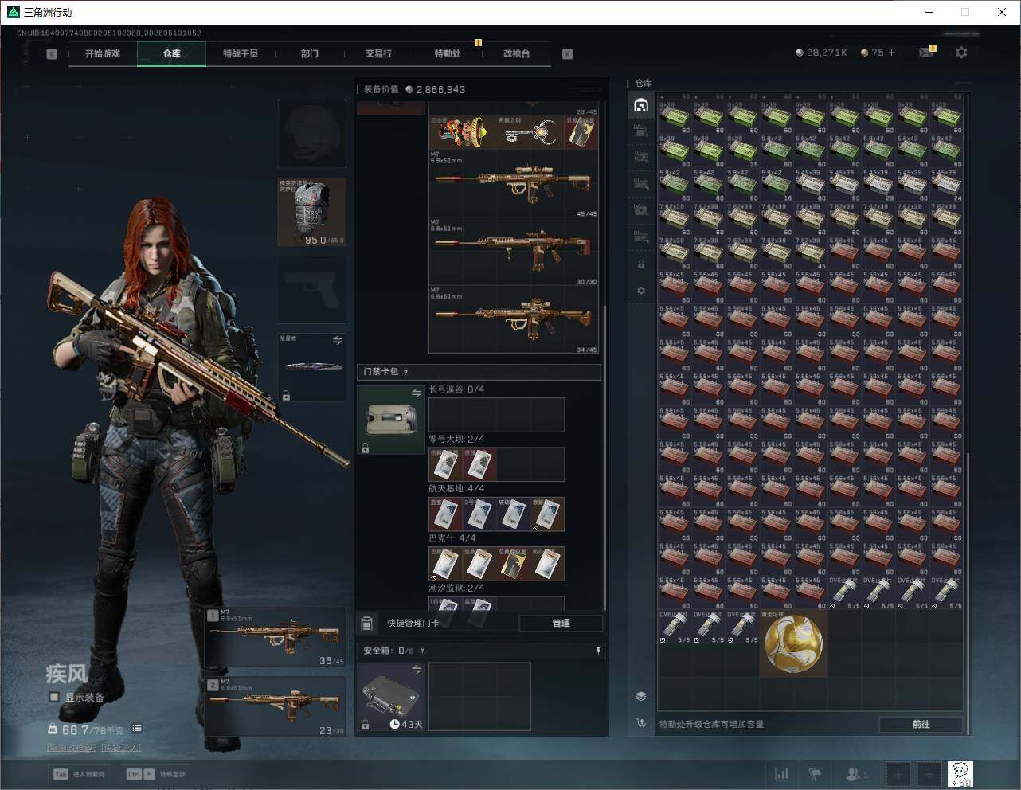Select weapon slot 1 M7 with 36/45 ammo
The height and width of the screenshot is (790, 1021).
coord(276,638)
